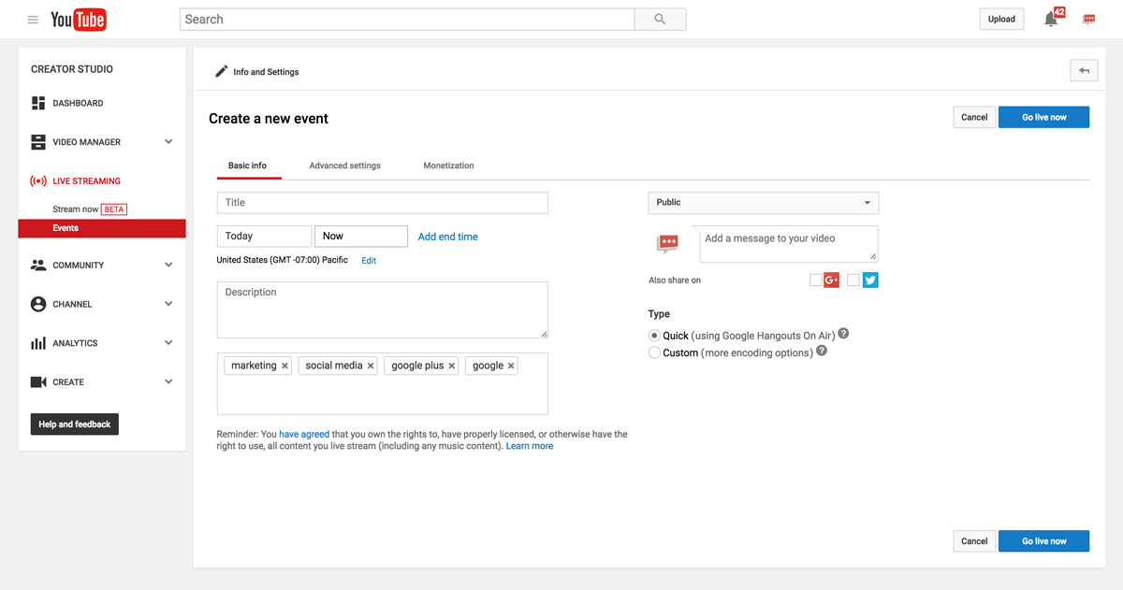This screenshot has height=590, width=1123.
Task: Open the notifications bell
Action: point(1051,20)
